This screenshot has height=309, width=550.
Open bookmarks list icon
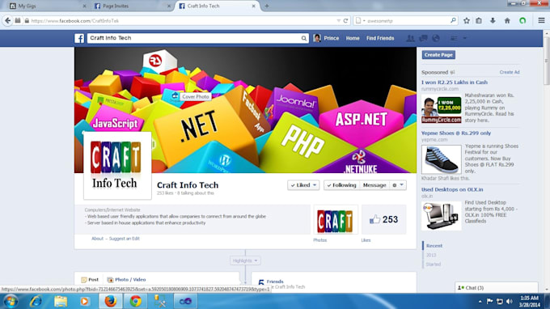coord(479,21)
